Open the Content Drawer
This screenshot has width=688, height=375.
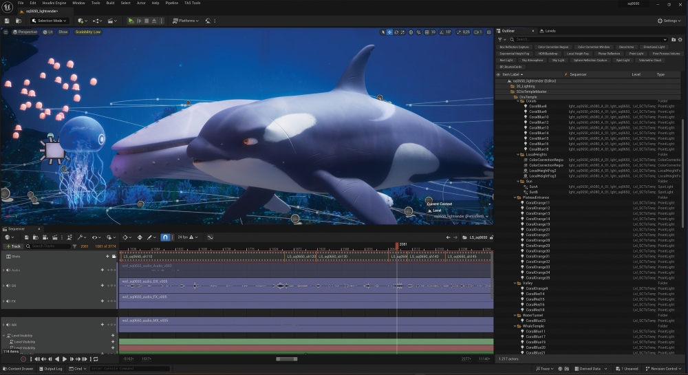(18, 369)
